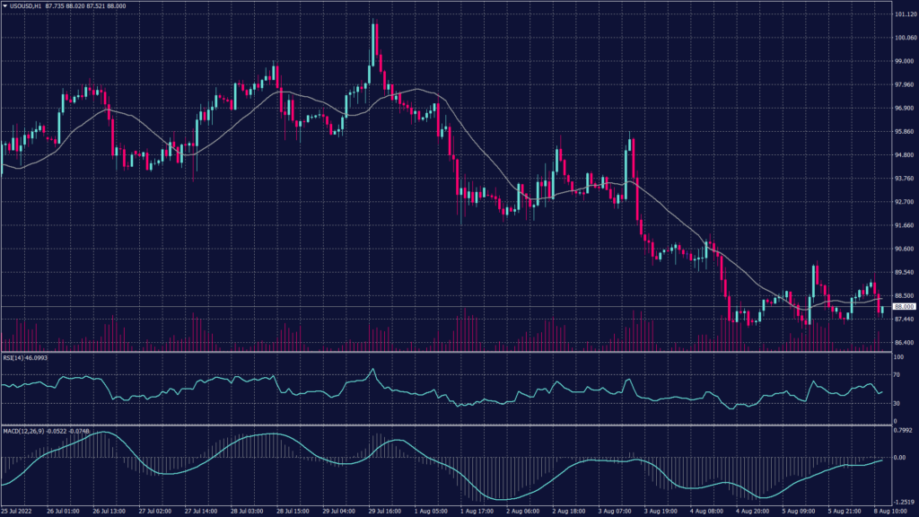Click the 86.400 price axis label
The height and width of the screenshot is (517, 919).
pyautogui.click(x=900, y=343)
